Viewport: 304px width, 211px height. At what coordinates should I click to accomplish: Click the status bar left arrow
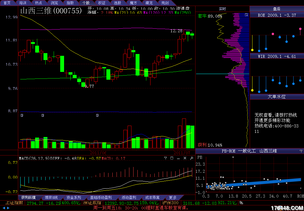click(4, 208)
